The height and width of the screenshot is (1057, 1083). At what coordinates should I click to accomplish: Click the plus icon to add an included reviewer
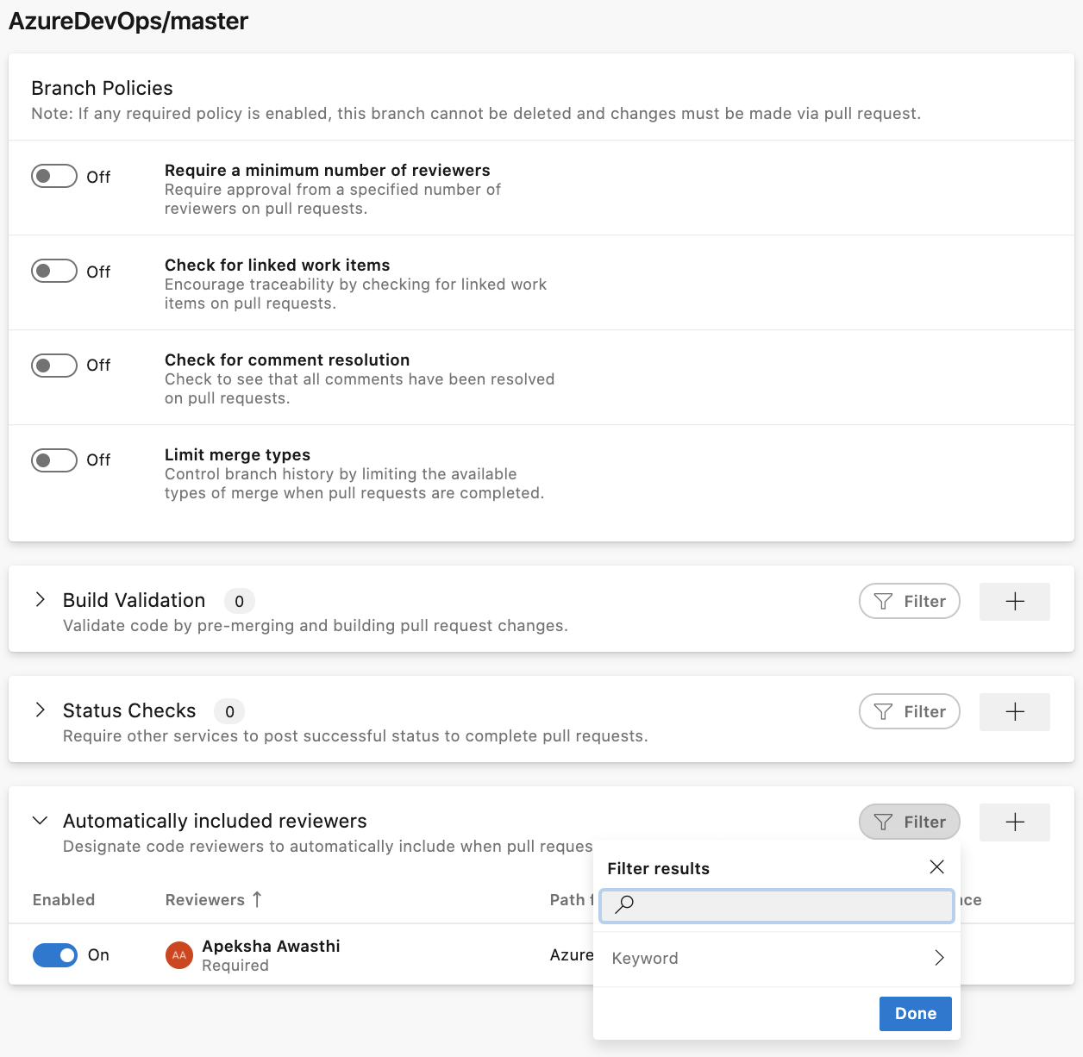pyautogui.click(x=1014, y=822)
